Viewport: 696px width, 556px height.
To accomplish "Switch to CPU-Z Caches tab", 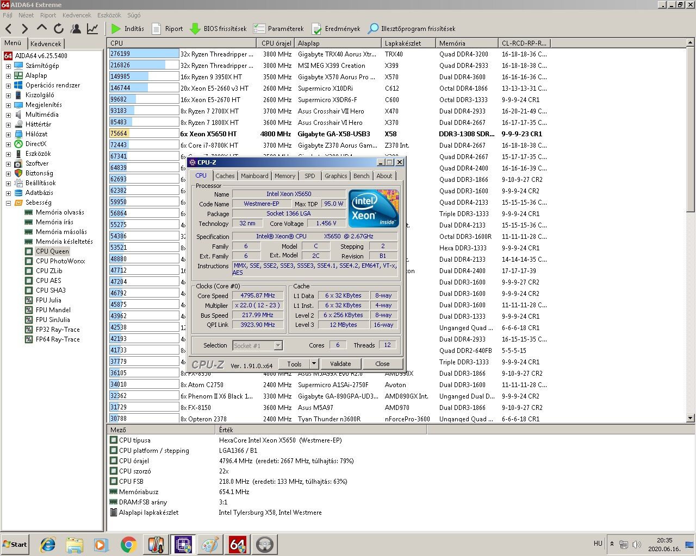I will pyautogui.click(x=225, y=176).
